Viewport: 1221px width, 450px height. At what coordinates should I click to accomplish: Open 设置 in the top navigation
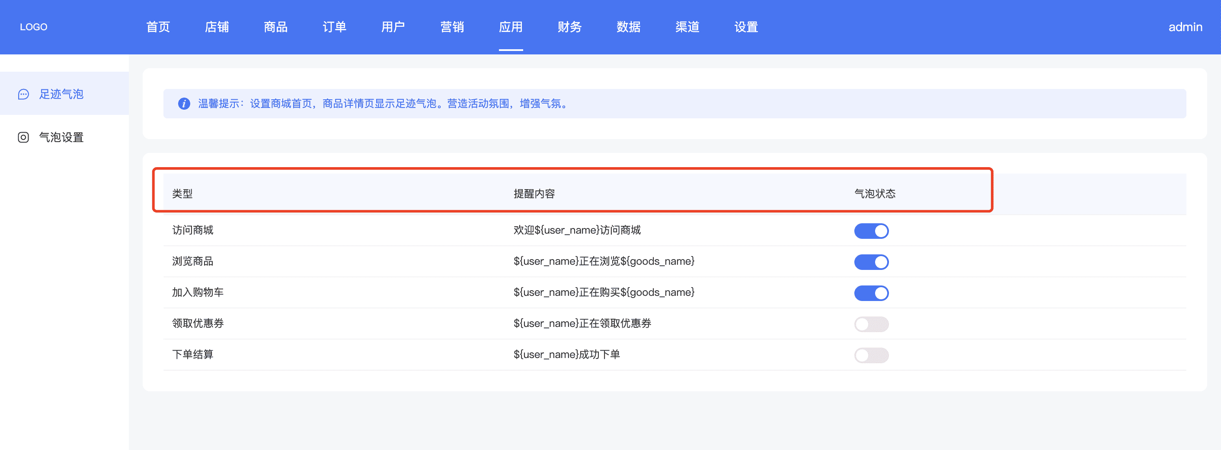[745, 27]
